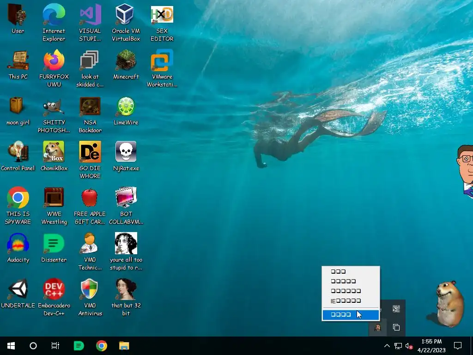Select 'THIS IS SPYWARE' Chrome icon
Screen dimensions: 473x355
pos(18,206)
